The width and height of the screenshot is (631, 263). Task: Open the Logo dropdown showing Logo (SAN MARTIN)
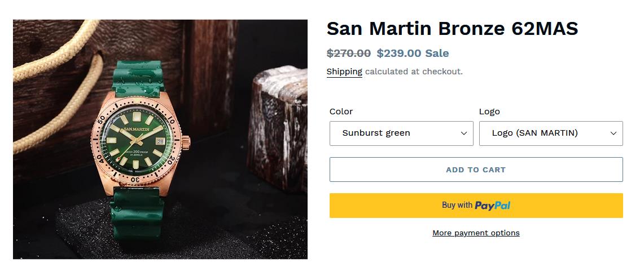[550, 133]
